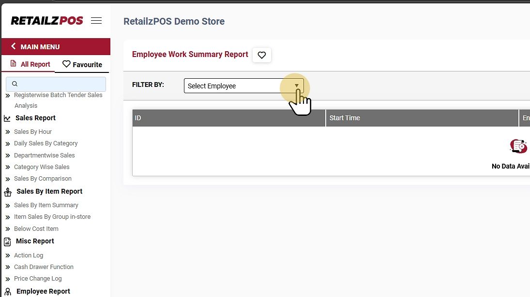Open Sales By Hour report
The width and height of the screenshot is (530, 297).
(x=33, y=132)
